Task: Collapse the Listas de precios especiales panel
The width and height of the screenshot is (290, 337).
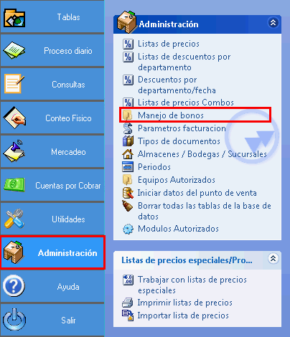Action: (273, 258)
